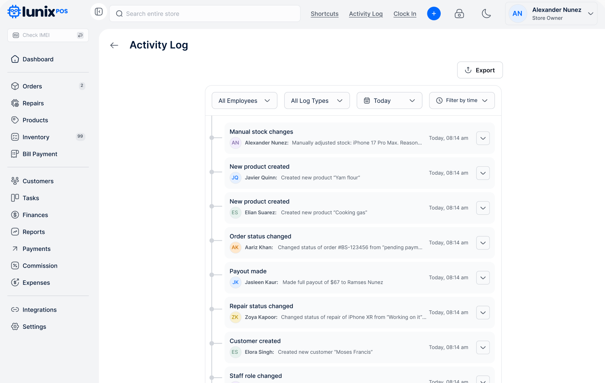Open Commission in the sidebar
Image resolution: width=605 pixels, height=383 pixels.
40,266
